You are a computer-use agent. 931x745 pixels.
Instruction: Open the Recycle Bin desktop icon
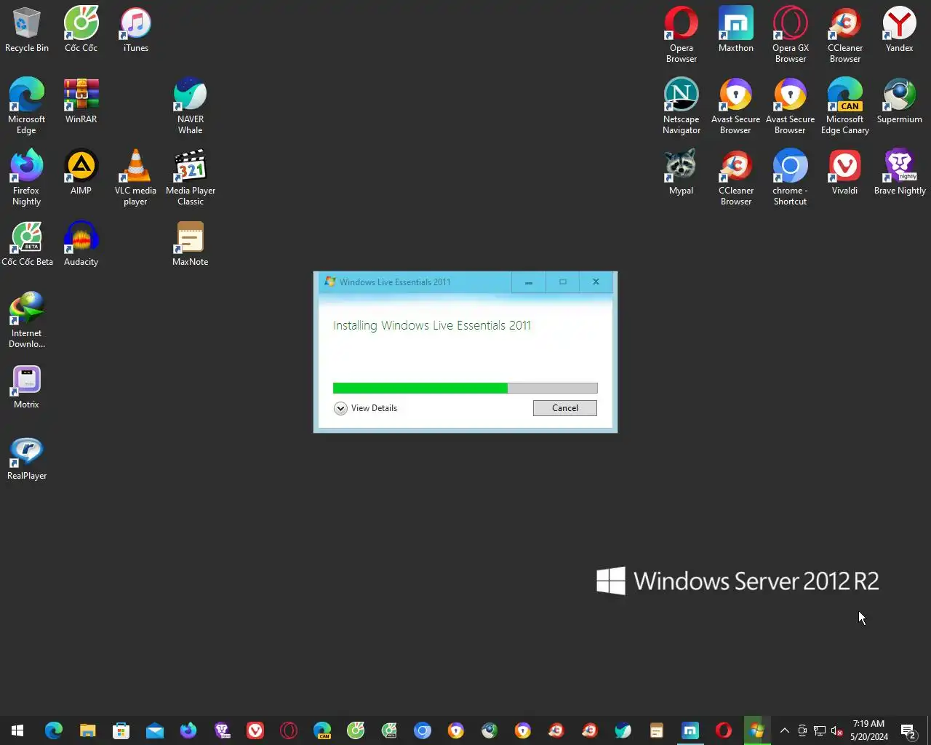coord(26,30)
